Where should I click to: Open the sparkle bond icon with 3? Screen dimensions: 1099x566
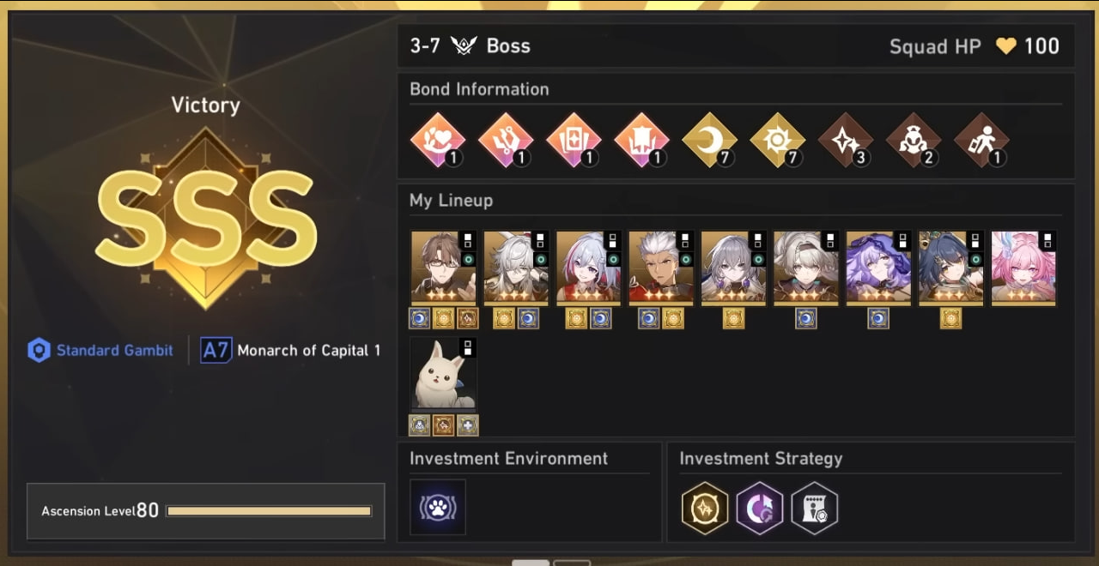845,140
